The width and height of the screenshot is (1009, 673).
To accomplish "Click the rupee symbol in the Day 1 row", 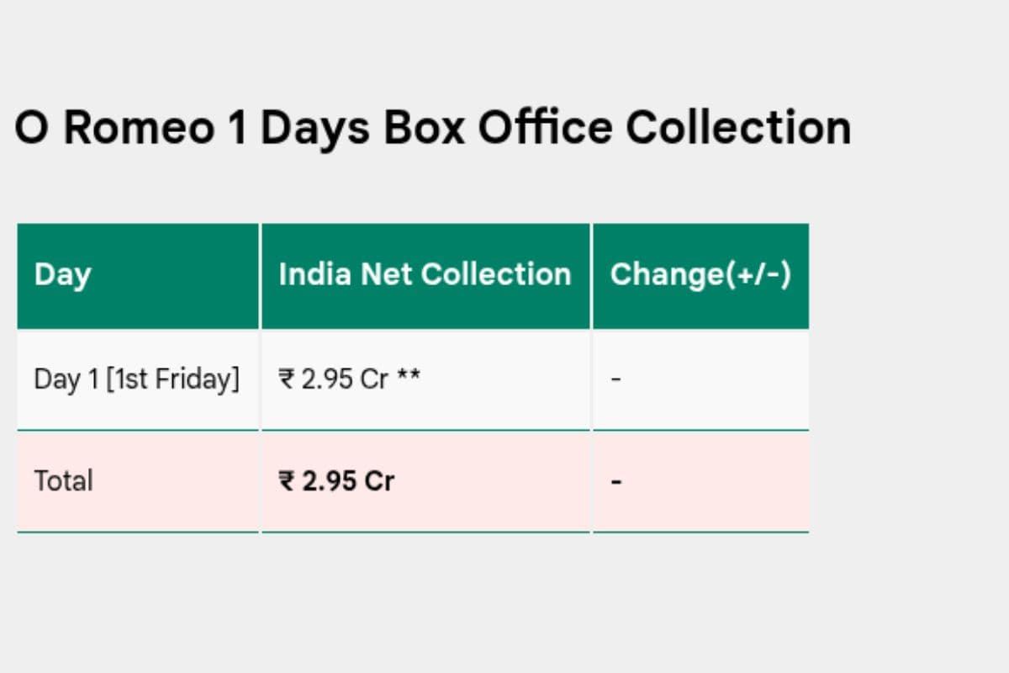I will pos(287,379).
